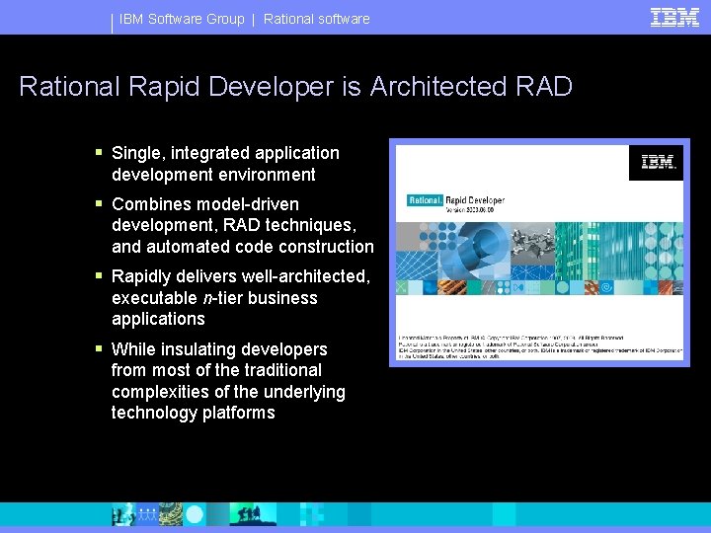Click the white circle icon in the footer strip
This screenshot has height=533, width=711.
click(195, 515)
